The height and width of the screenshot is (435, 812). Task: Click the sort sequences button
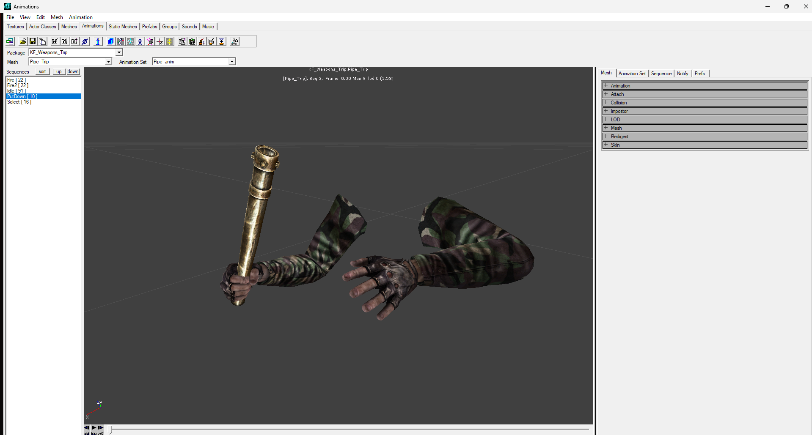pos(42,71)
